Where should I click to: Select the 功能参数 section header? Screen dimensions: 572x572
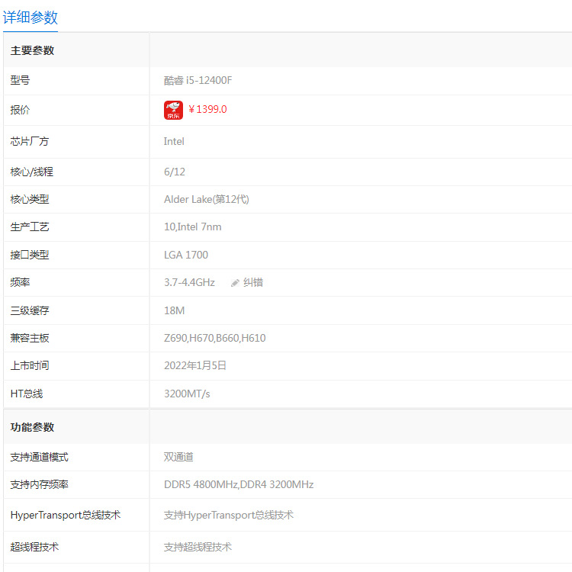[33, 427]
